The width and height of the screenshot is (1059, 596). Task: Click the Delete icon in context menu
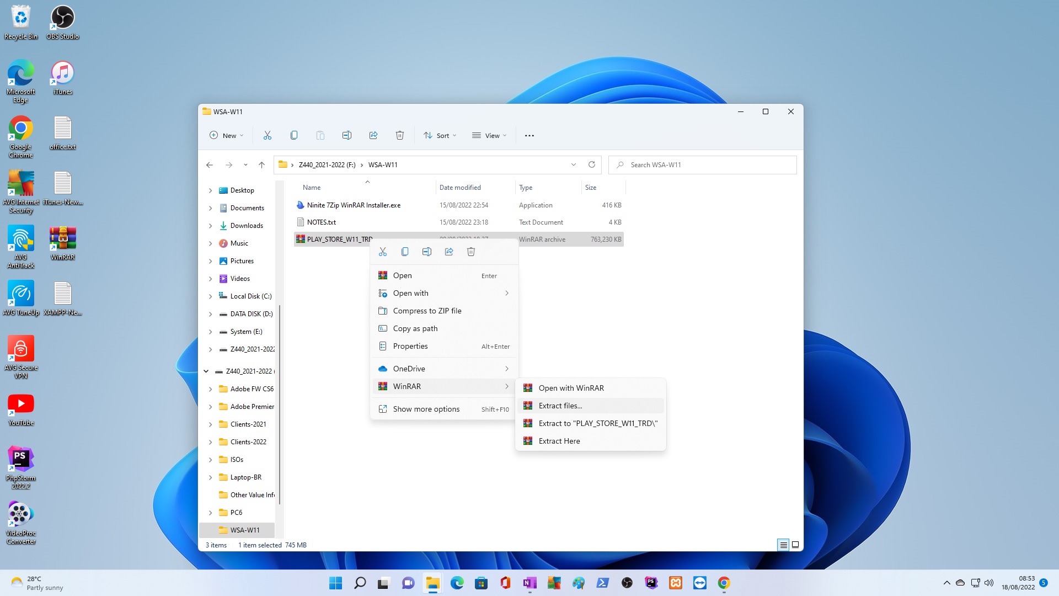coord(471,252)
